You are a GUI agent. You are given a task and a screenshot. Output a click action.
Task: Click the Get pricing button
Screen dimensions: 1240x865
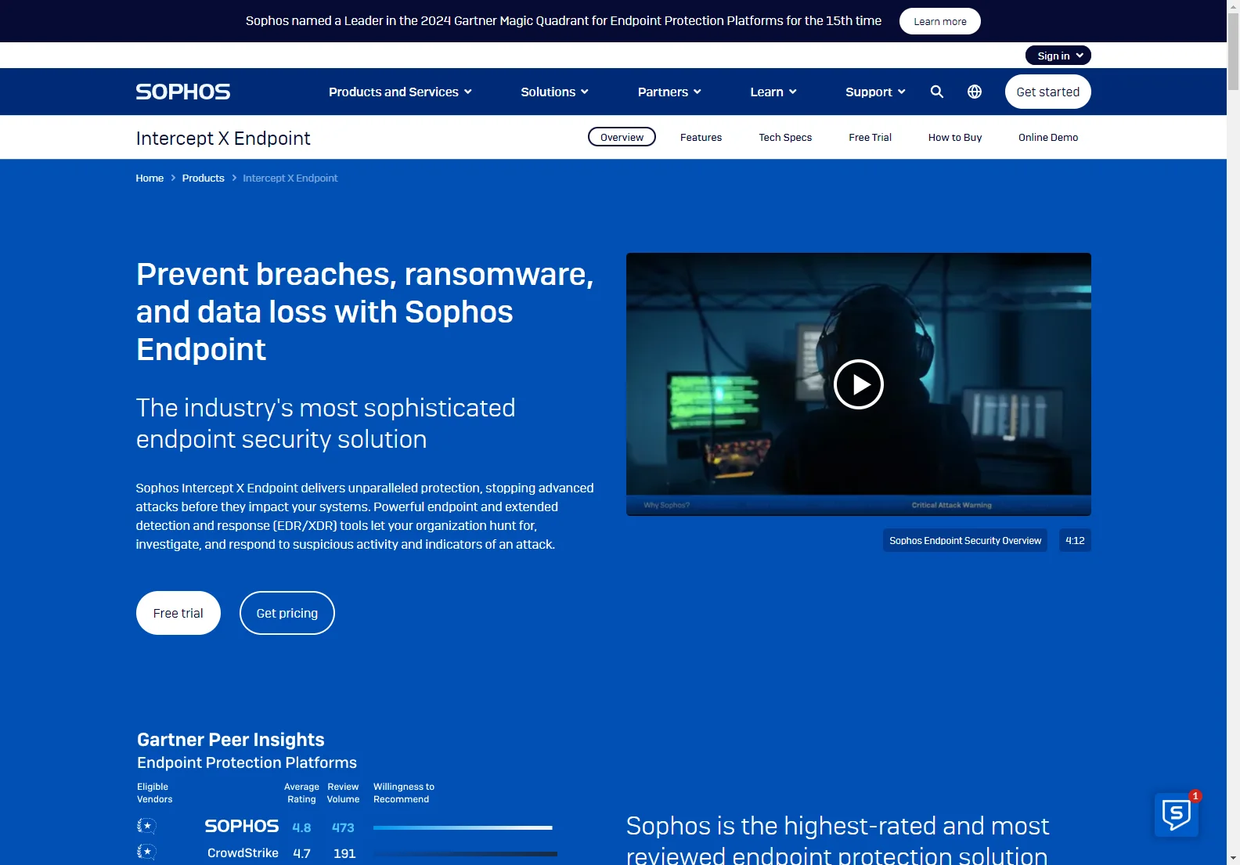click(287, 613)
